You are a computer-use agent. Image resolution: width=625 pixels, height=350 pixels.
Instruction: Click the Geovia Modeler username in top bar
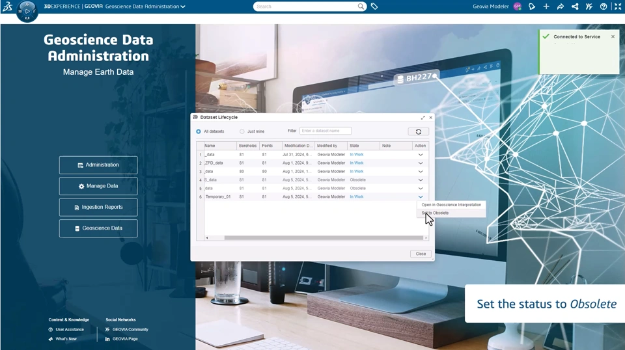tap(491, 7)
